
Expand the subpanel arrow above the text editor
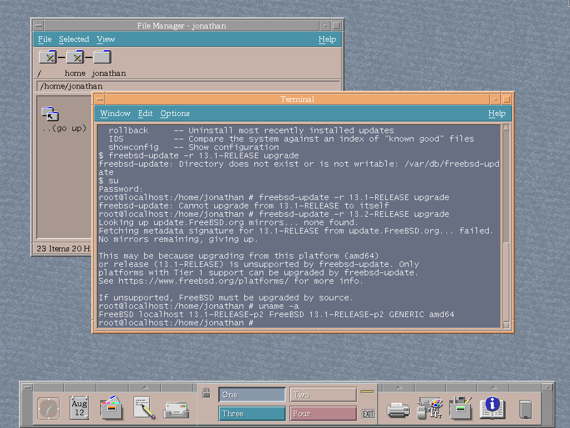click(145, 387)
